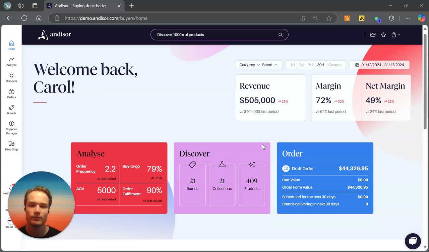The image size is (429, 252).
Task: Click the Order Fulfilment 90% metric
Action: pos(142,194)
